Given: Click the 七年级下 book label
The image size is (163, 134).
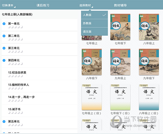Looking at the screenshot, I should (x=120, y=43).
